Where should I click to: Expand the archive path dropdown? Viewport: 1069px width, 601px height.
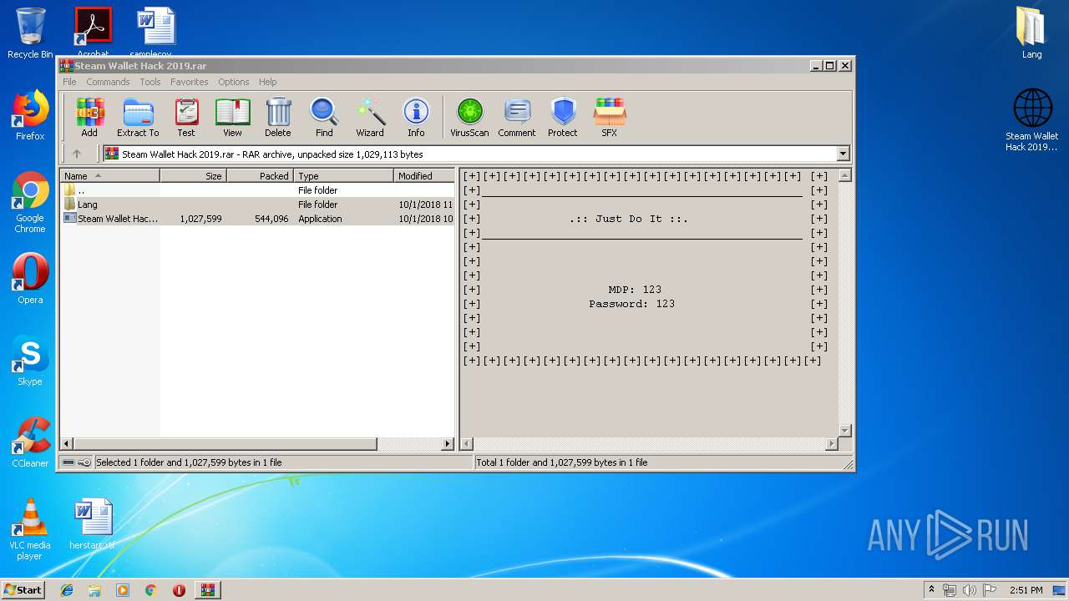pos(843,154)
